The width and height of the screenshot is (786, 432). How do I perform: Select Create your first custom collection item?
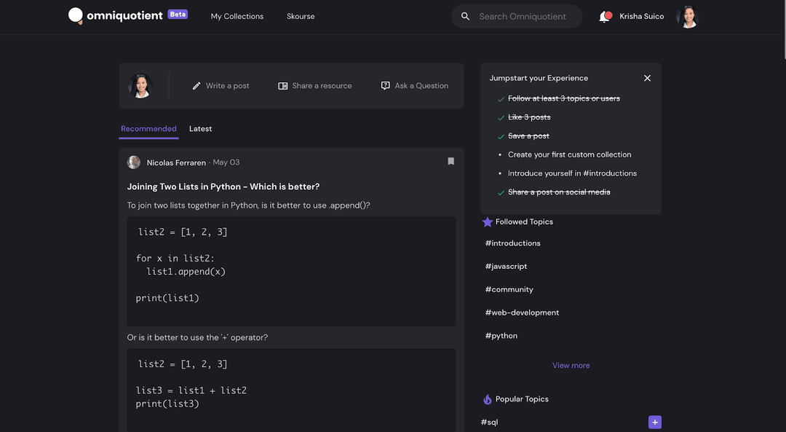pyautogui.click(x=569, y=154)
